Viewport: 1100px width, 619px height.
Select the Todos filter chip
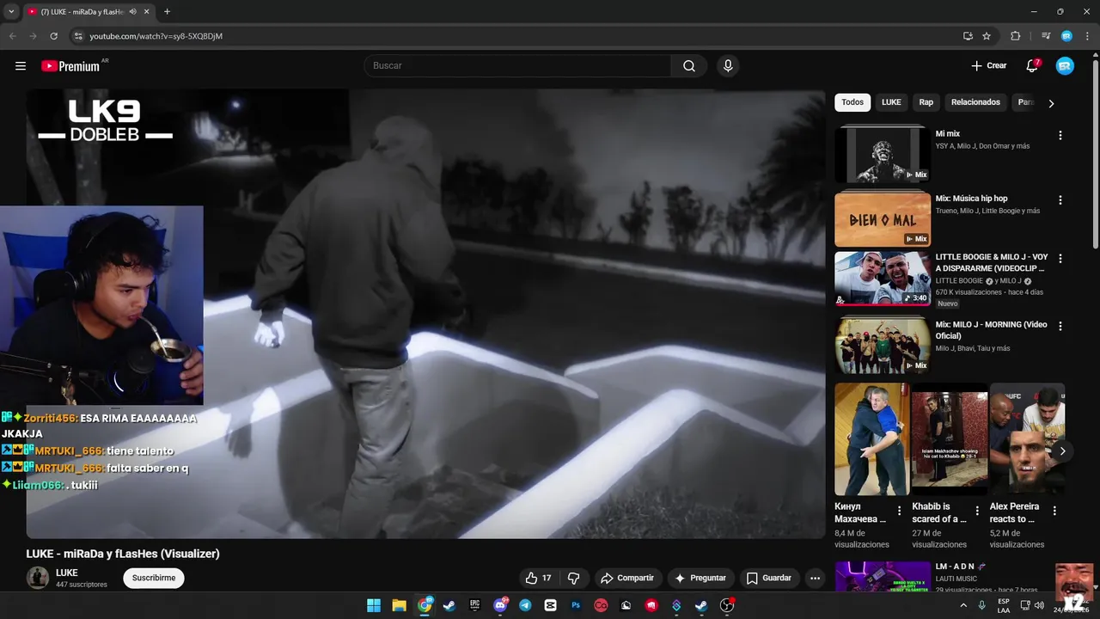click(x=852, y=102)
